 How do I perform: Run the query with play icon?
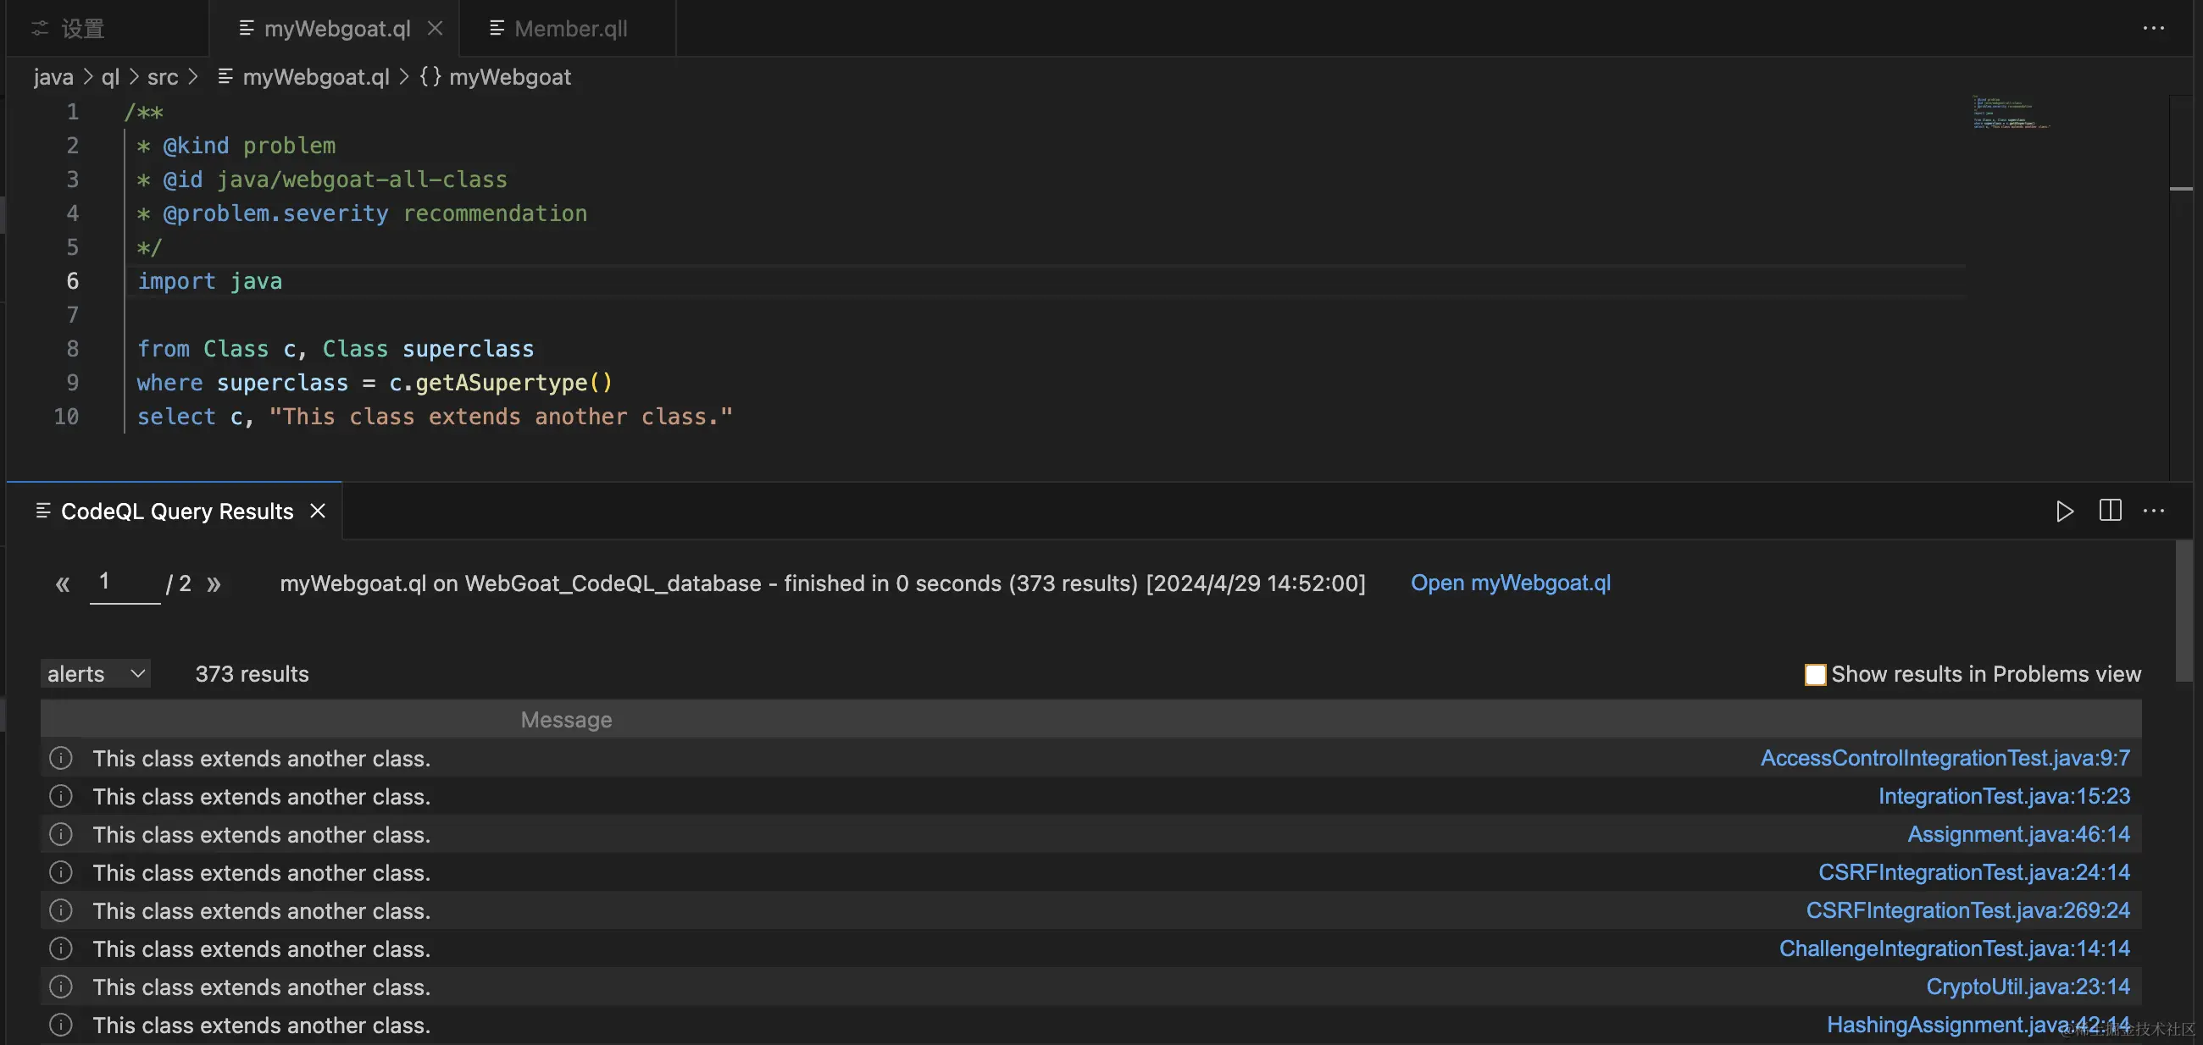pos(2064,511)
